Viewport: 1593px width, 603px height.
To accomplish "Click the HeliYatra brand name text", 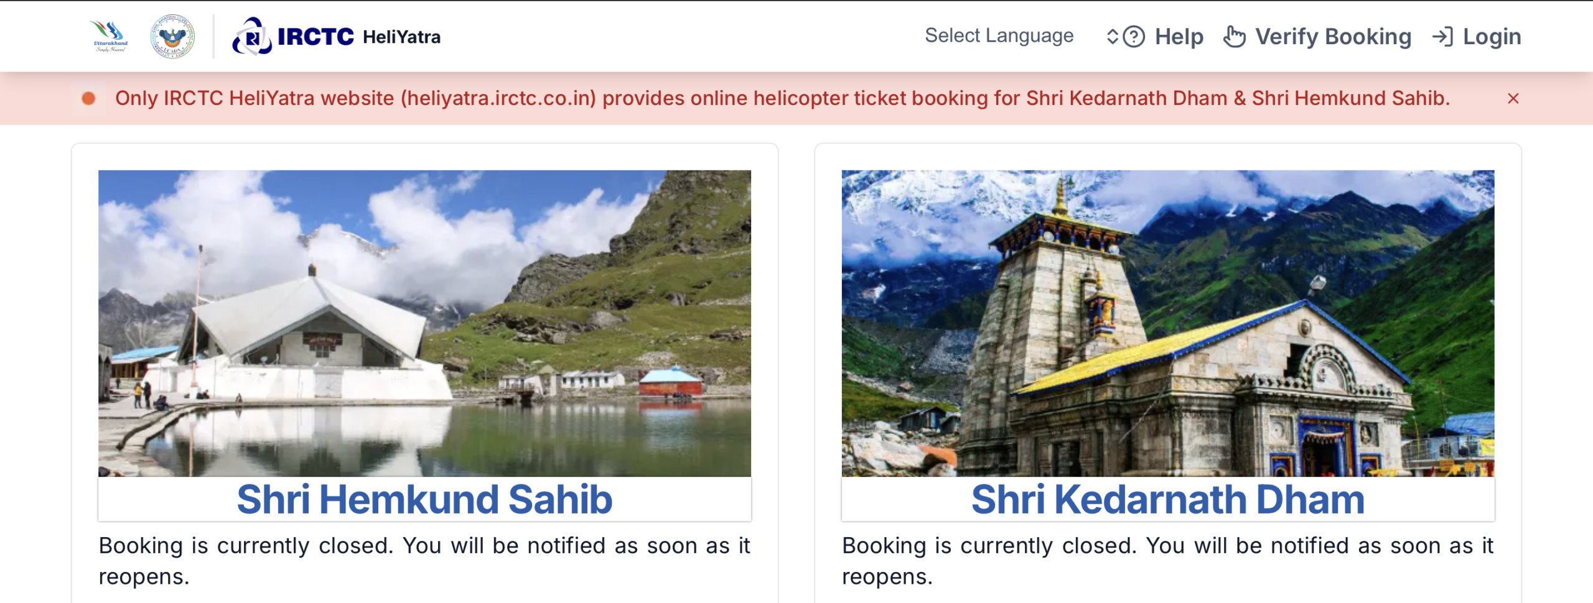I will point(401,37).
